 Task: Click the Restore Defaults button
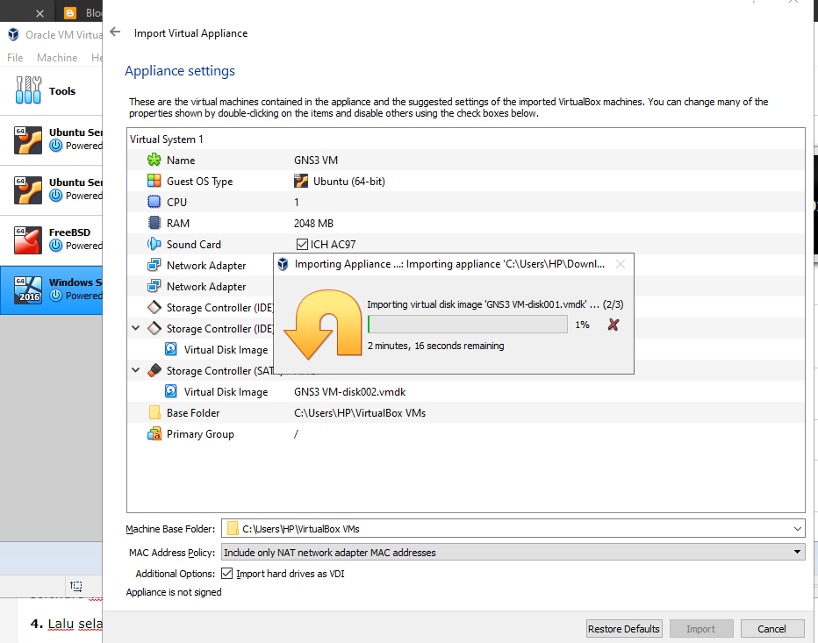click(624, 628)
